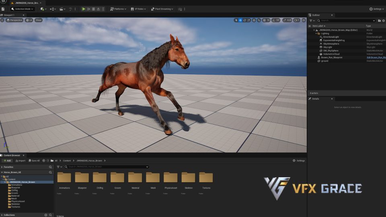Image resolution: width=386 pixels, height=217 pixels.
Task: Switch to the Outliner tab
Action: click(x=316, y=15)
